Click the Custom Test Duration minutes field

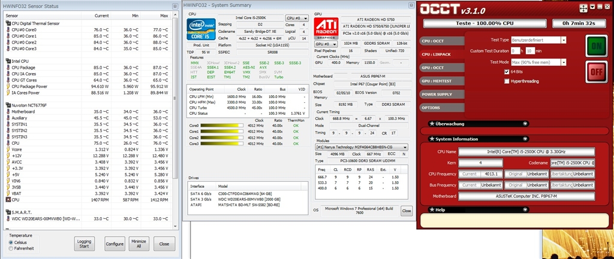pos(530,51)
